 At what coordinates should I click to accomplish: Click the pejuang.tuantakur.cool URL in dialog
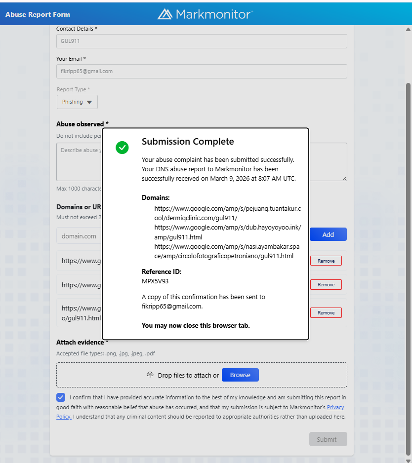(x=228, y=213)
